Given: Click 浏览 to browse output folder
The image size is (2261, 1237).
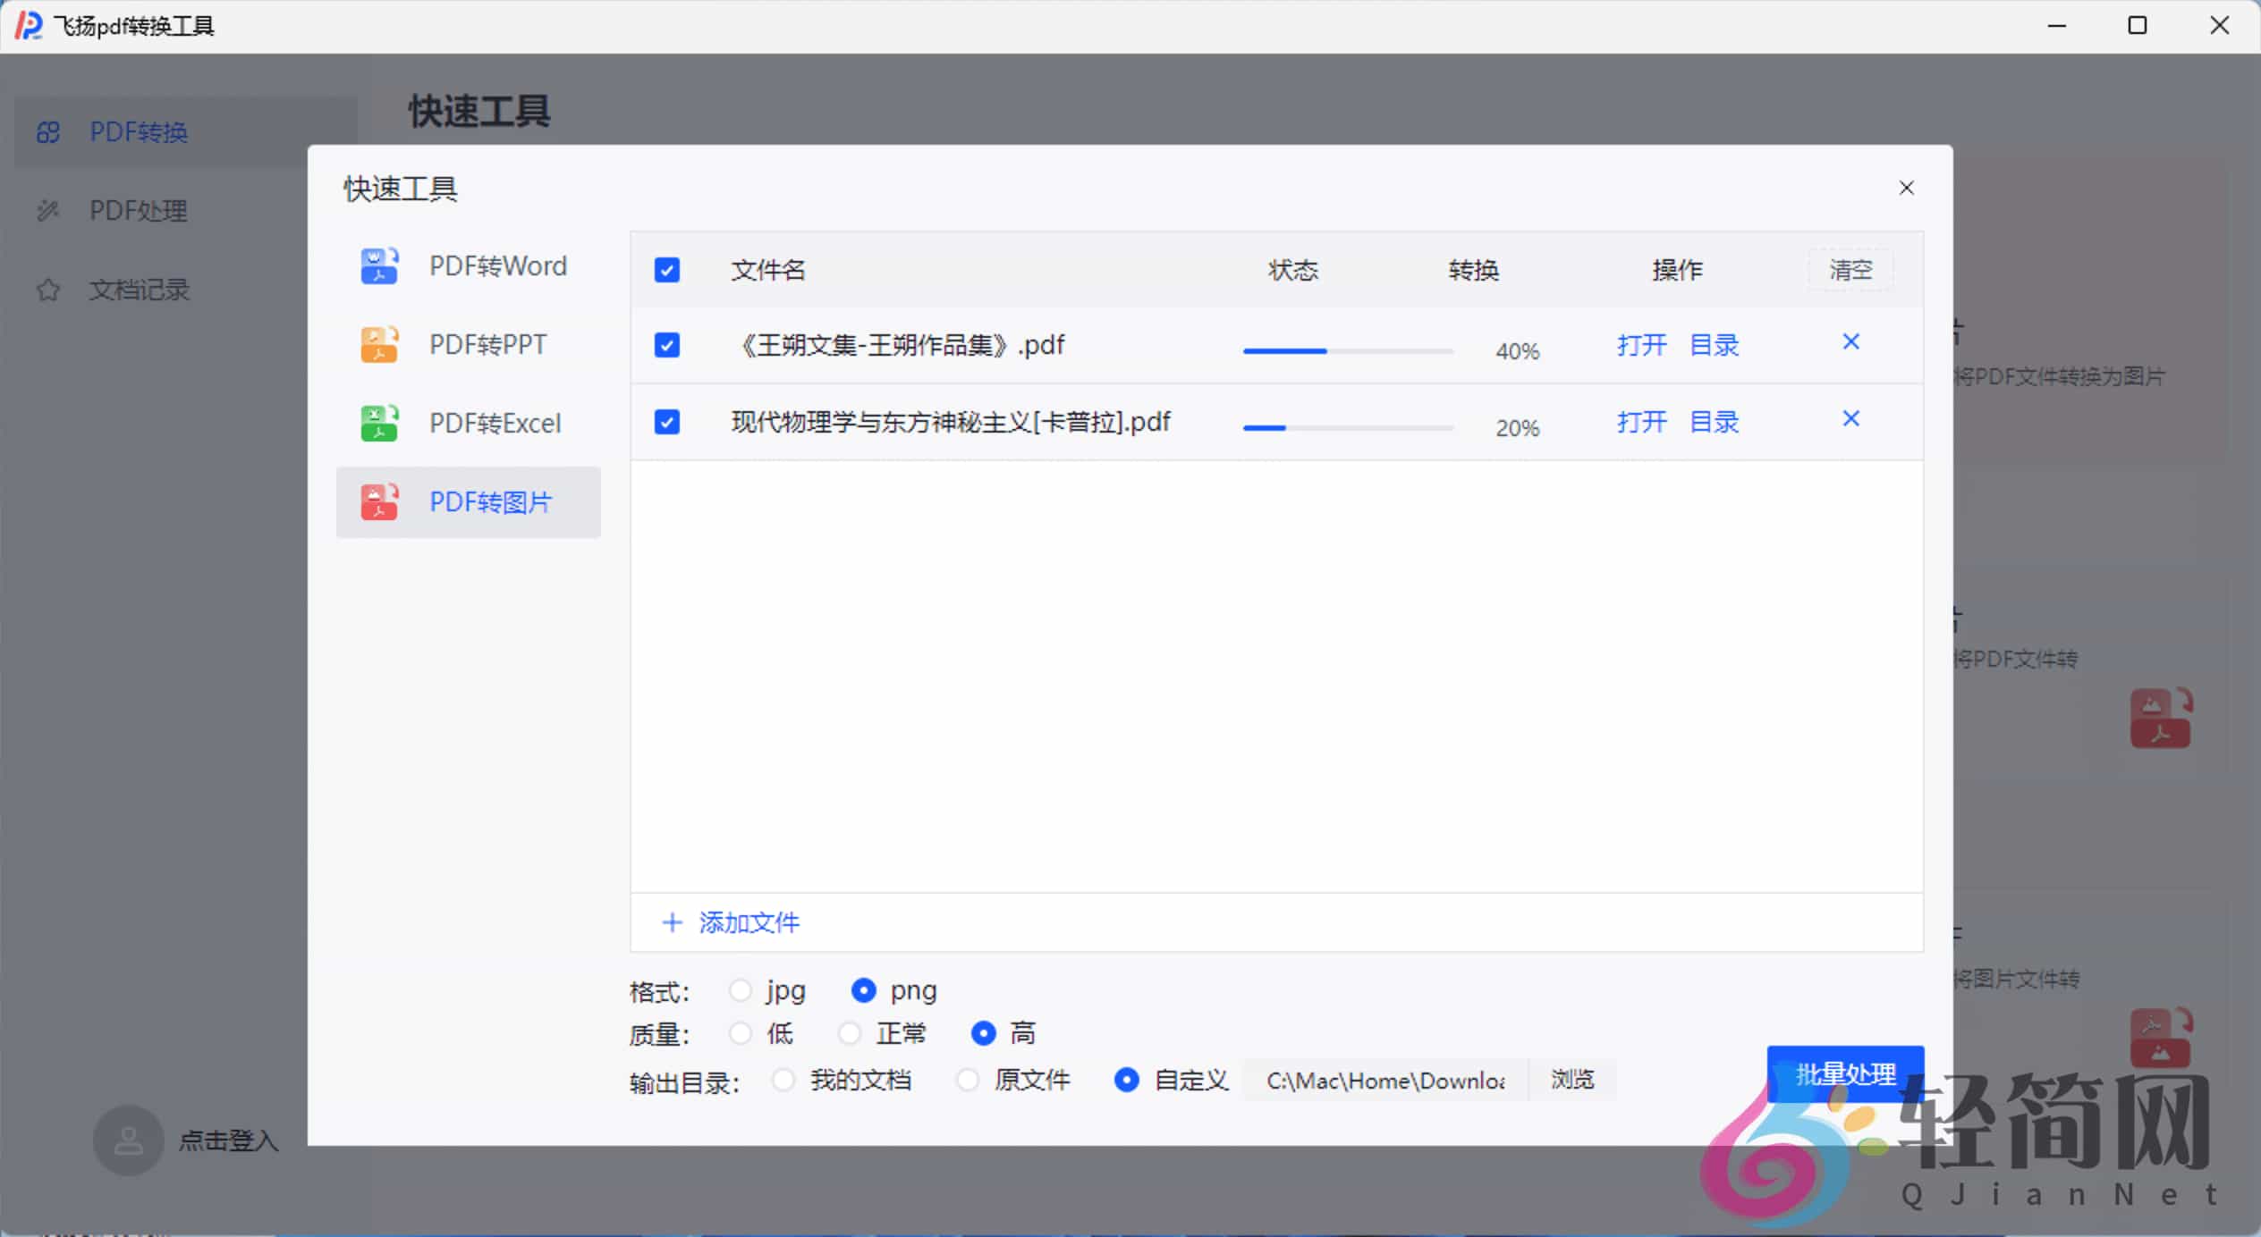Looking at the screenshot, I should 1572,1080.
